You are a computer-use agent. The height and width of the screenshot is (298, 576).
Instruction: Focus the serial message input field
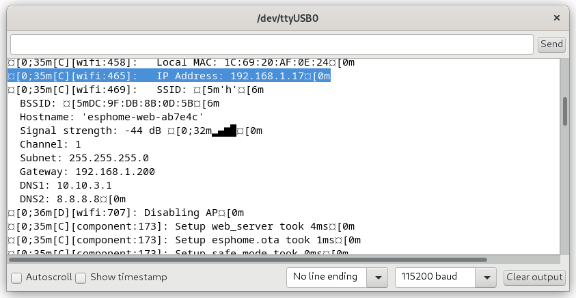pyautogui.click(x=271, y=44)
